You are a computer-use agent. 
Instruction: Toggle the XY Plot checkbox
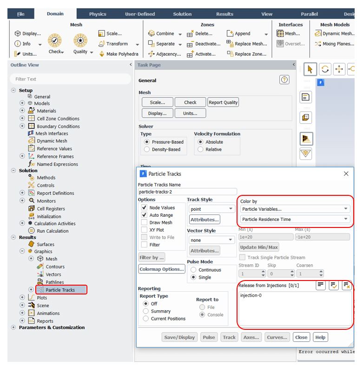click(145, 230)
